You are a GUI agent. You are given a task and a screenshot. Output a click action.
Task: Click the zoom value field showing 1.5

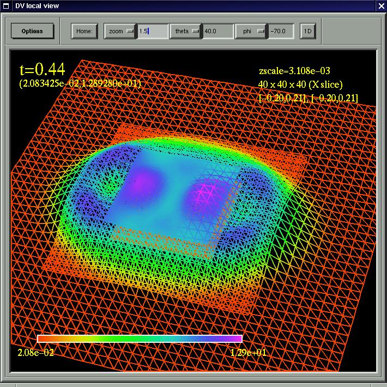pos(153,31)
